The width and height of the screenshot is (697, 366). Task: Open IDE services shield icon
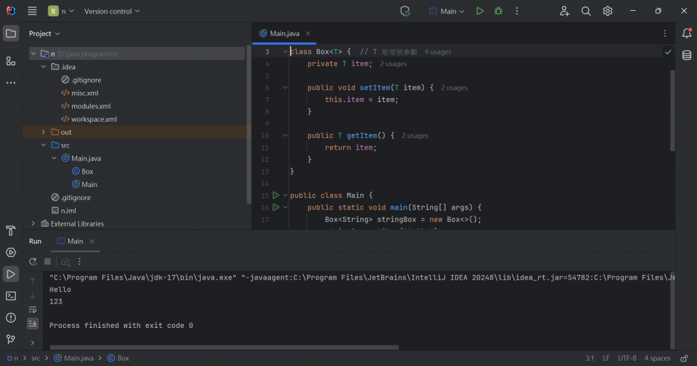click(x=405, y=11)
